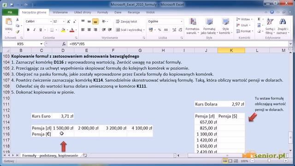Toggle Zawijaj tekst wrap text
Screen dimensions: 295x166
(126, 22)
